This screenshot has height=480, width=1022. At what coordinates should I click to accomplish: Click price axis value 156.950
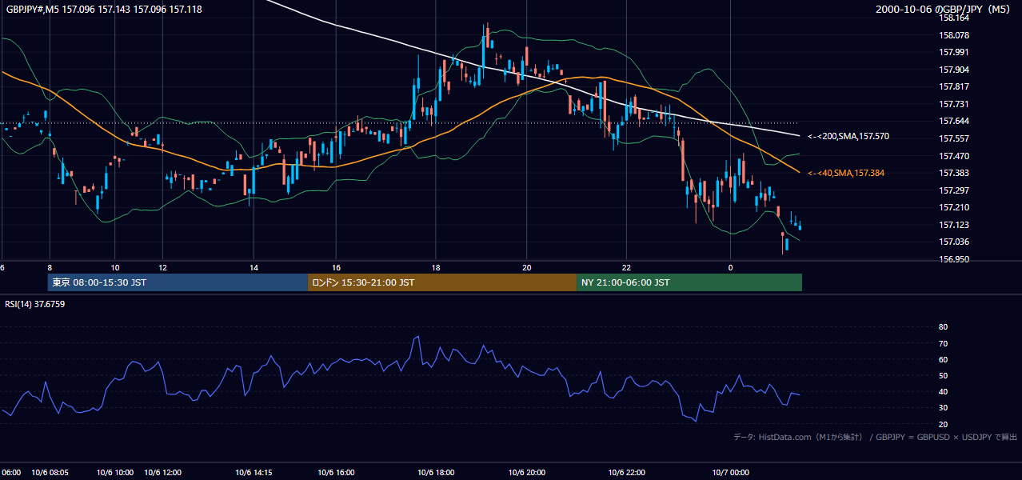(953, 260)
